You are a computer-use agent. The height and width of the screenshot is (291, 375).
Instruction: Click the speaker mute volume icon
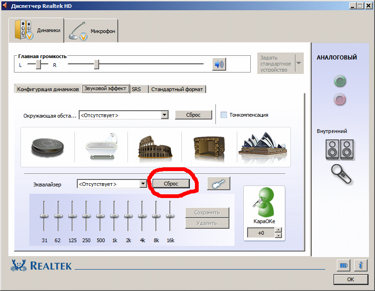pyautogui.click(x=219, y=64)
